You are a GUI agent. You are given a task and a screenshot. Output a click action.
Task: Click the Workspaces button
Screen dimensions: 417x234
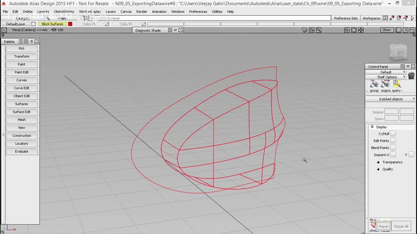click(371, 18)
